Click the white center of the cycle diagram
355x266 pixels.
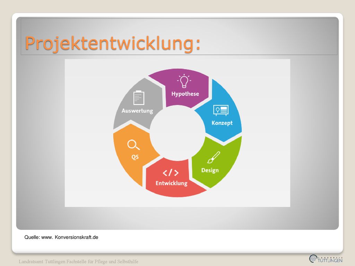[x=177, y=133]
